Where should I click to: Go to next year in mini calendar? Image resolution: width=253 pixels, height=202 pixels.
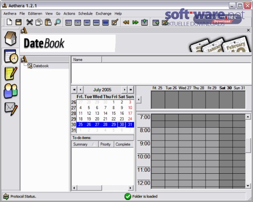[131, 90]
